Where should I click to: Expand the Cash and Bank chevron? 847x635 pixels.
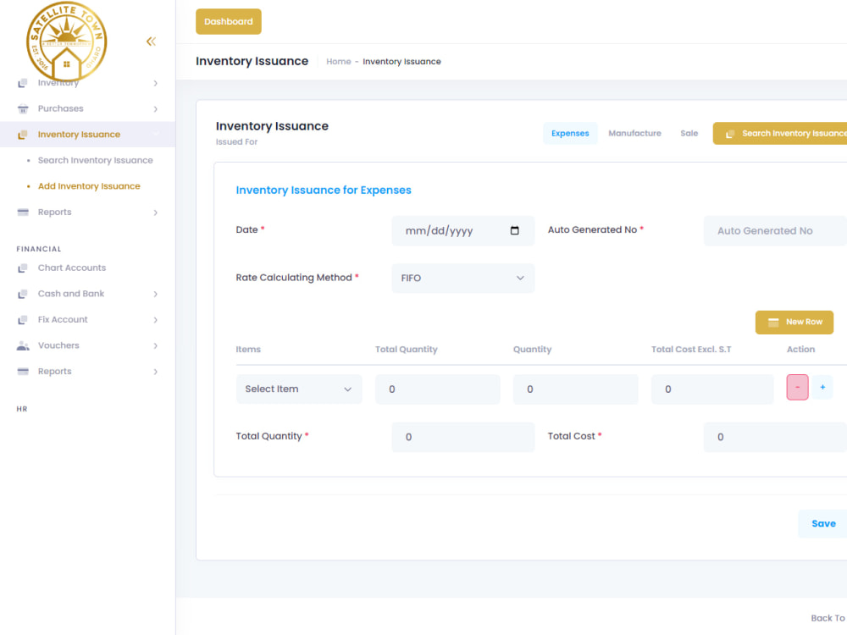[x=156, y=295]
